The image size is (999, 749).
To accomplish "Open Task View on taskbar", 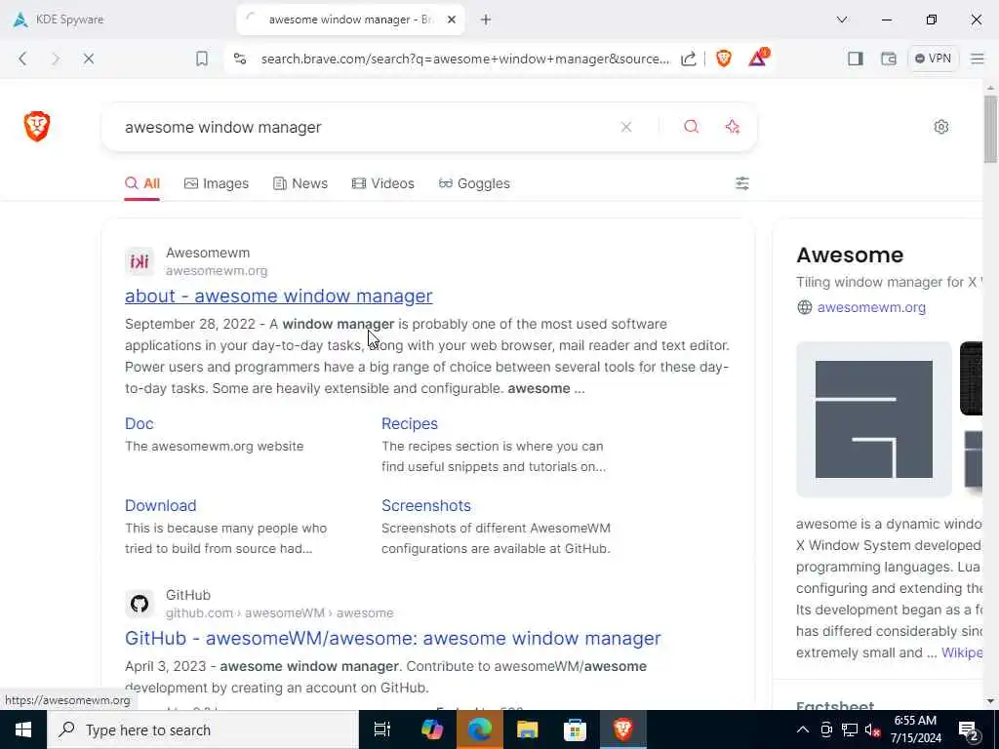I will [382, 729].
